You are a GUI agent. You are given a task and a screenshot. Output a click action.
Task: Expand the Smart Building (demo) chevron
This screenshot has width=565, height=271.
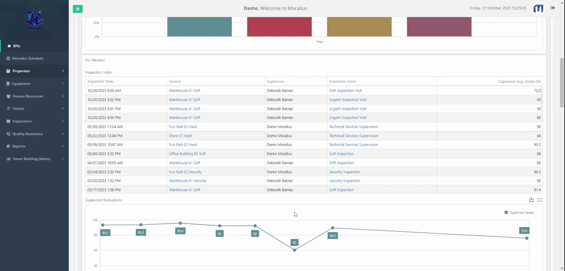coord(63,159)
